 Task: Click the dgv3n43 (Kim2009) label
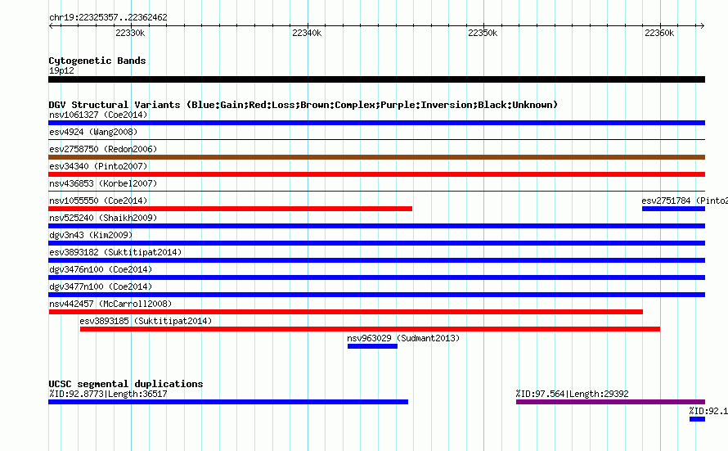pyautogui.click(x=91, y=235)
